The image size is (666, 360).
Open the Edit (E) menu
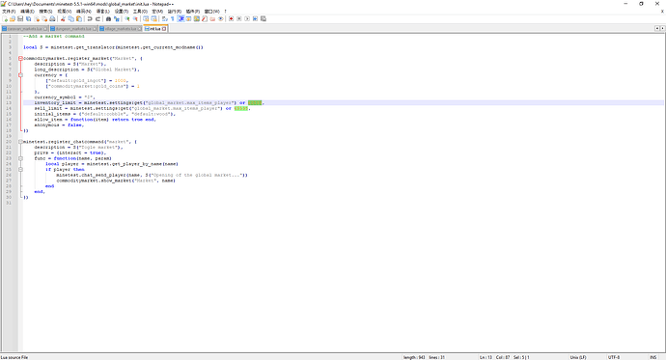click(27, 11)
